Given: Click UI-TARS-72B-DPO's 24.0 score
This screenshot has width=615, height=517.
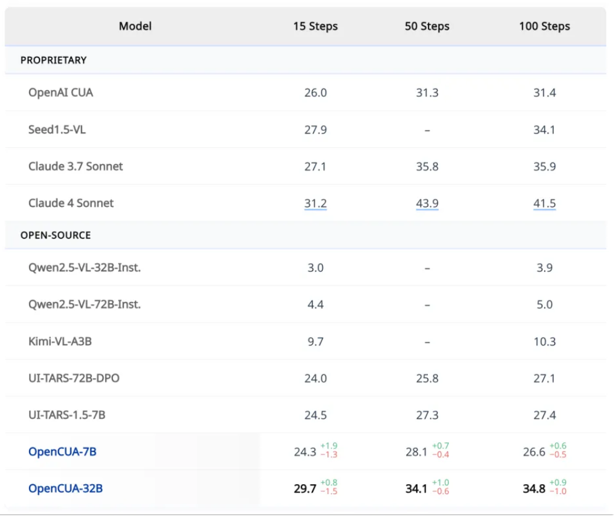Looking at the screenshot, I should (316, 378).
